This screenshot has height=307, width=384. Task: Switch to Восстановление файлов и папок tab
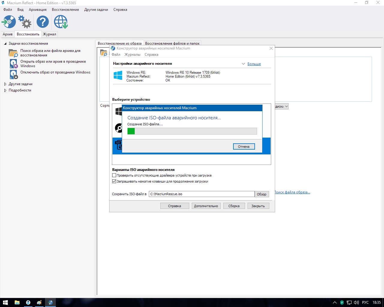tap(172, 43)
